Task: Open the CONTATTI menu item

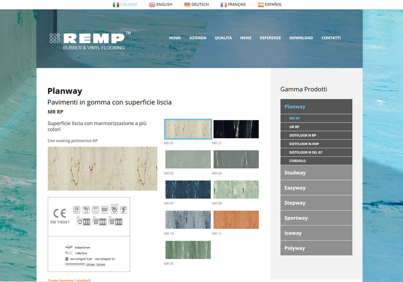Action: pos(331,38)
